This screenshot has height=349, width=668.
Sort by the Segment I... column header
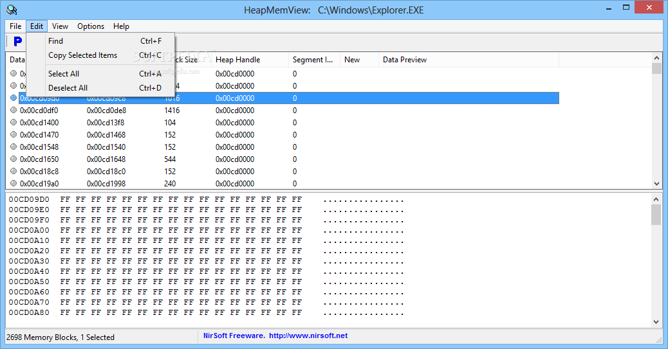pos(314,60)
